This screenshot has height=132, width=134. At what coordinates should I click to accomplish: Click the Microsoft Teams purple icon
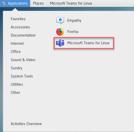[60, 43]
